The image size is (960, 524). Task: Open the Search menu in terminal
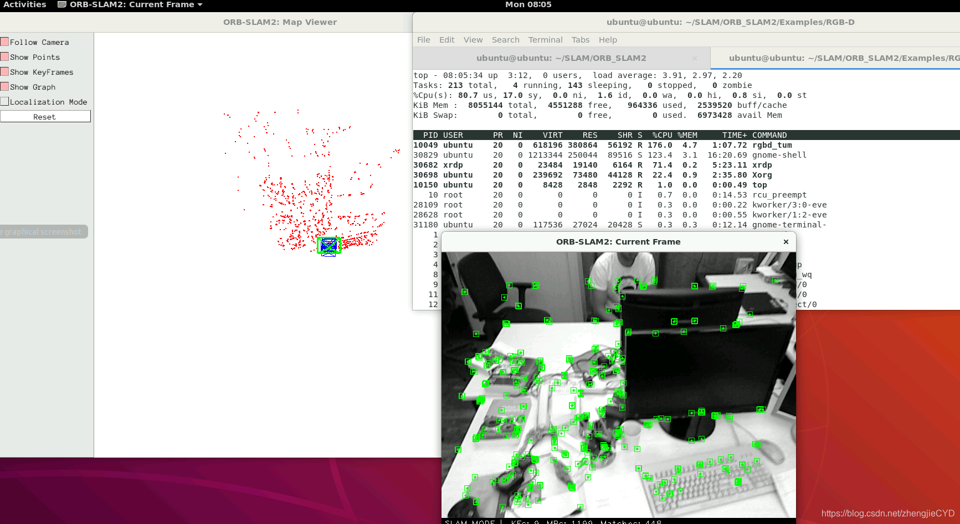point(506,40)
